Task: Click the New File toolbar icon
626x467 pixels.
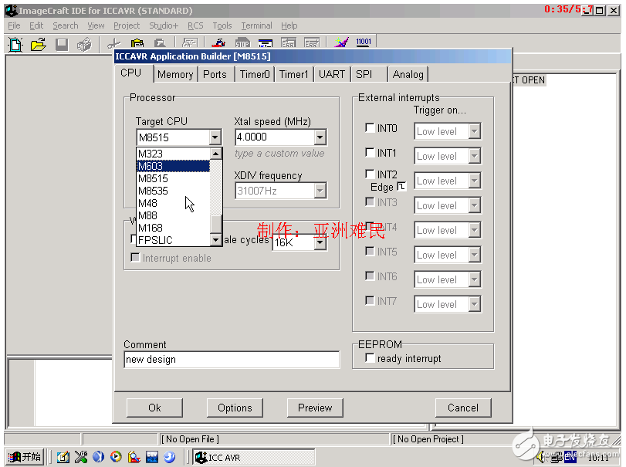Action: coord(15,45)
